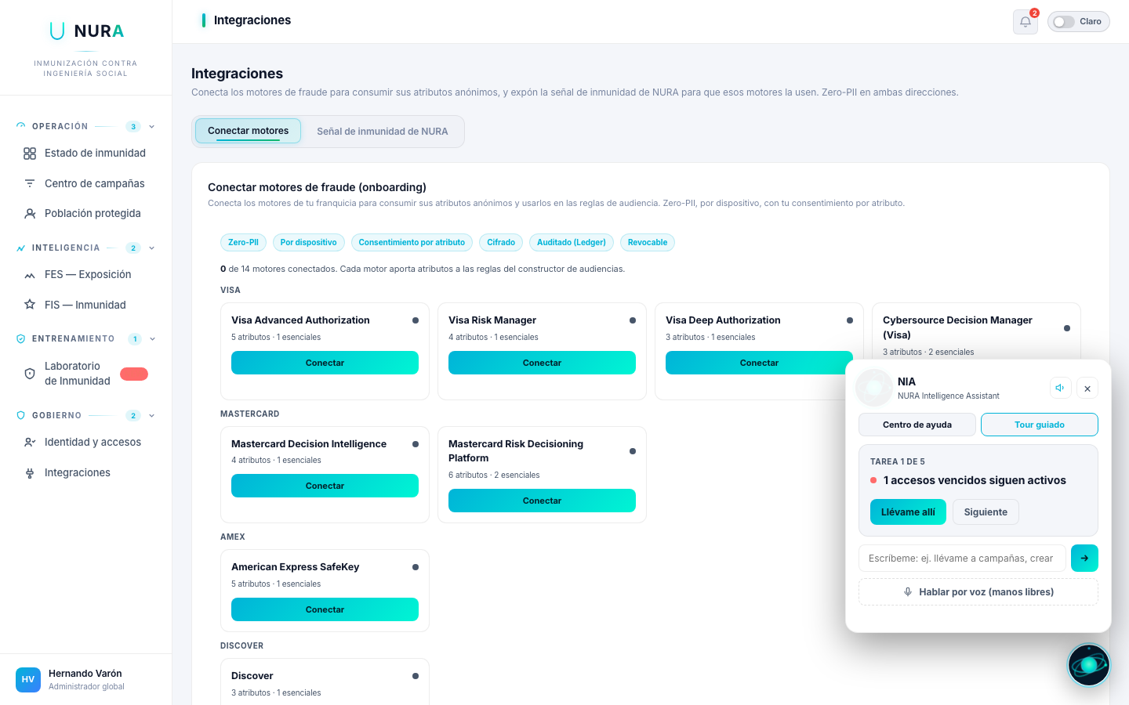Collapse the Operación section chevron
Screen dimensions: 1129x705
click(152, 126)
